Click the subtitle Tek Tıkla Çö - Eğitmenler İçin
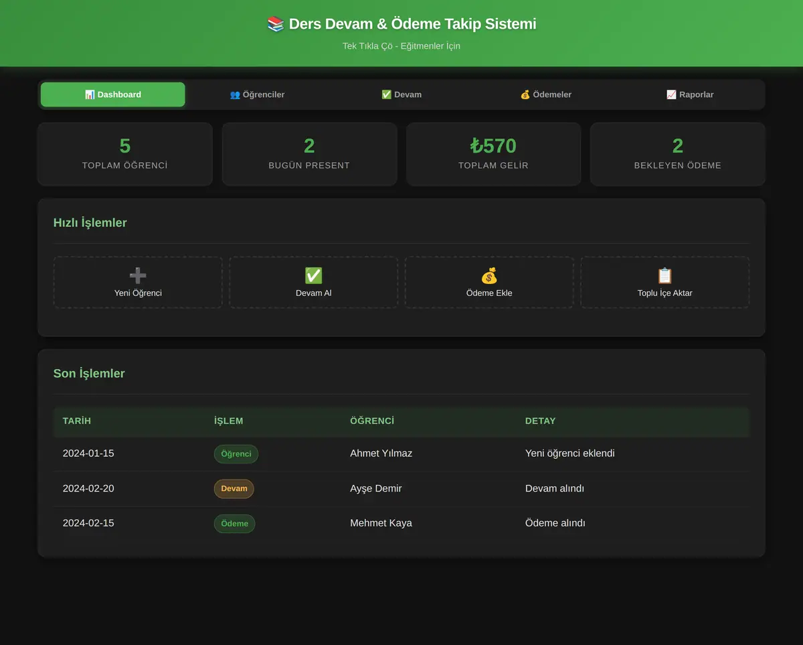 (401, 46)
